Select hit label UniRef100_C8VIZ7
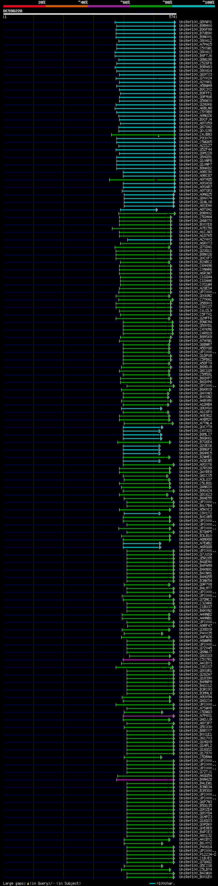This screenshot has width=218, height=886. [x=195, y=307]
